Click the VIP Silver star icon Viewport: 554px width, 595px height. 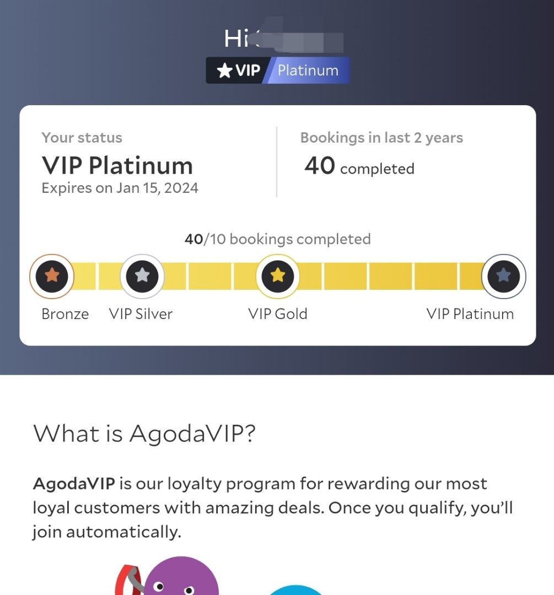[x=141, y=276]
